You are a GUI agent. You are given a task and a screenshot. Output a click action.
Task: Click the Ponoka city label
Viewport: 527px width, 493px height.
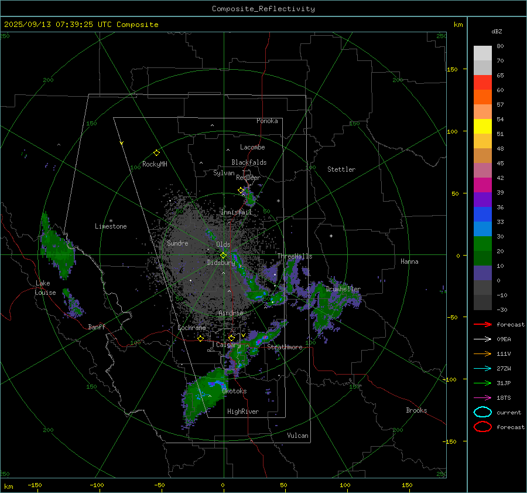[x=267, y=121]
